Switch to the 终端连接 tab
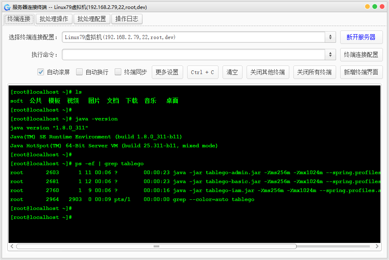 click(x=19, y=19)
